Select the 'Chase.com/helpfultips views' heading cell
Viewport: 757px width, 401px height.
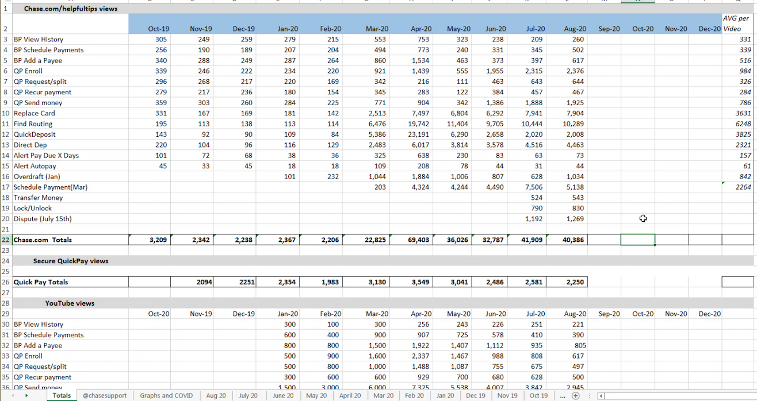(71, 9)
